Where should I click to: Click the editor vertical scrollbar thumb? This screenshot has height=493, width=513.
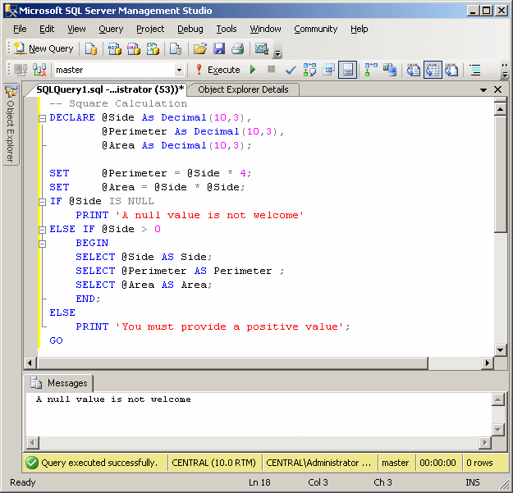coord(500,173)
